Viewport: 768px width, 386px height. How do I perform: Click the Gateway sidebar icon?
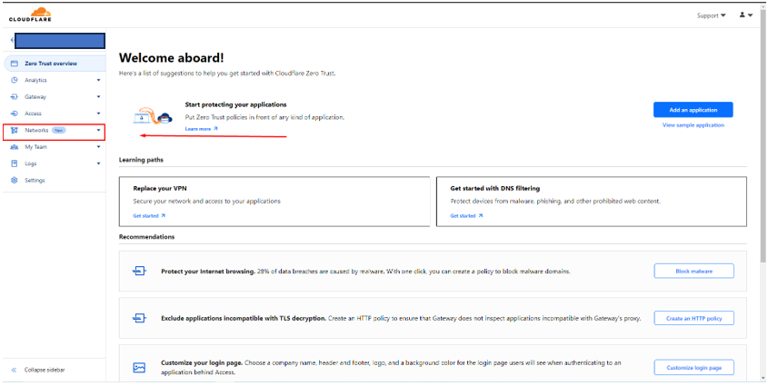(15, 97)
